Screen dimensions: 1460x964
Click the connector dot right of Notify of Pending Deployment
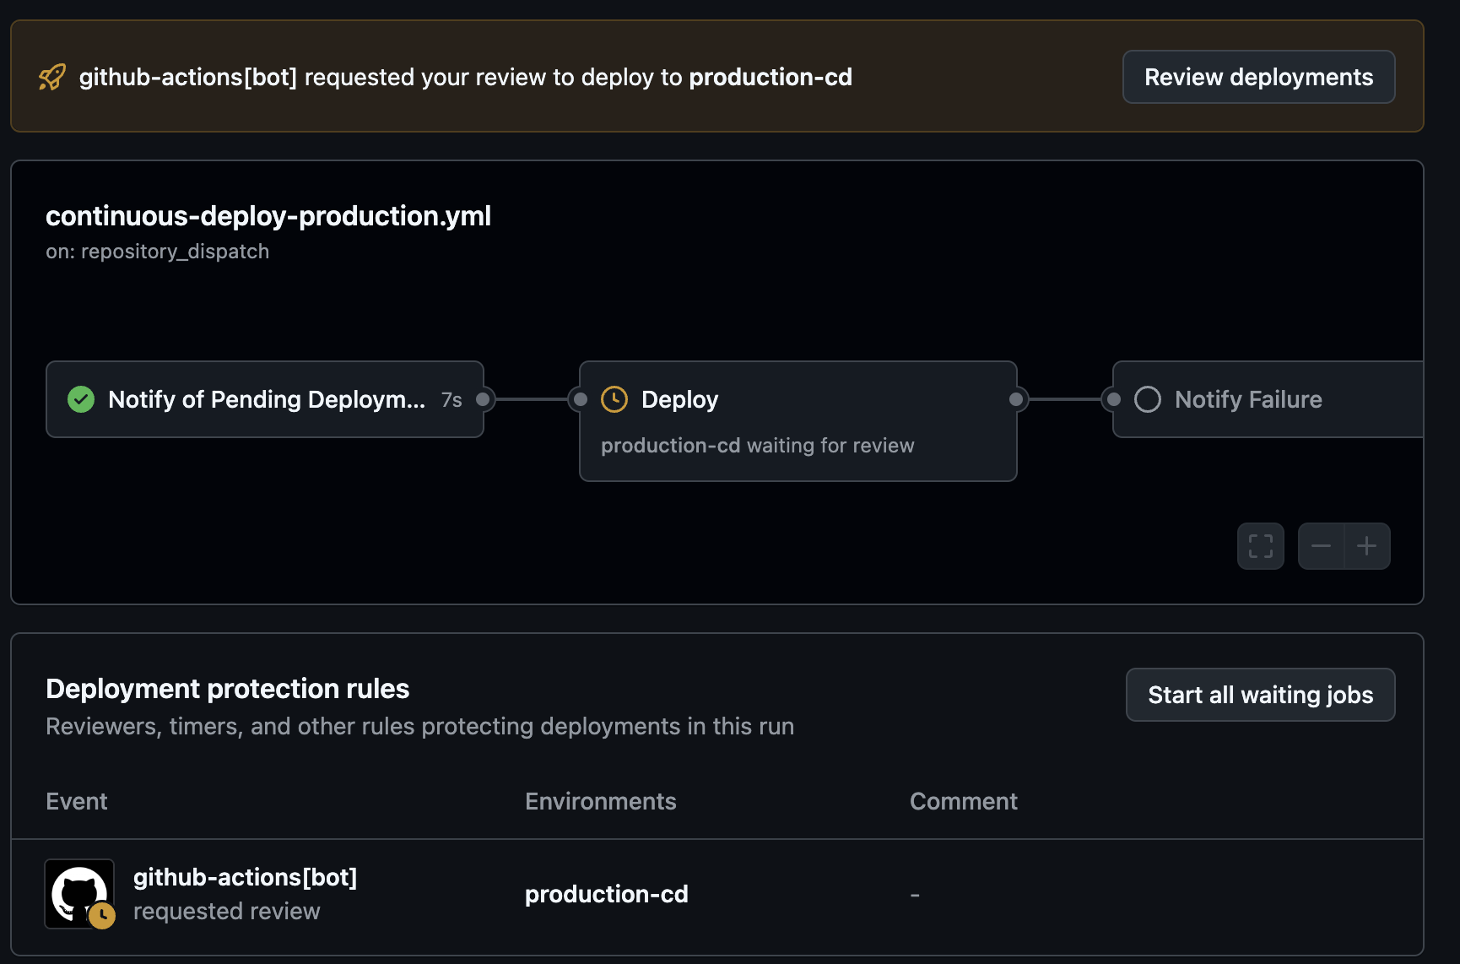[x=482, y=398]
